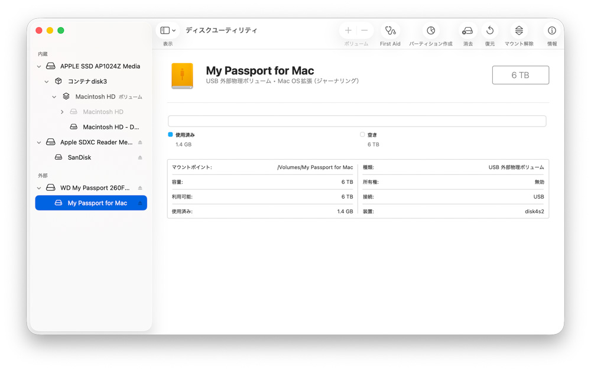Eject My Passport for Mac volume
Screen dimensions: 591x370
click(140, 203)
